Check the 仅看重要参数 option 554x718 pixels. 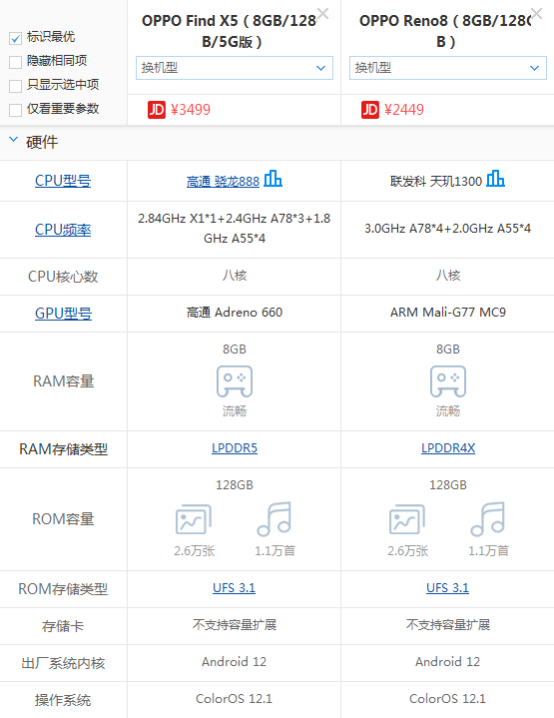pyautogui.click(x=15, y=110)
